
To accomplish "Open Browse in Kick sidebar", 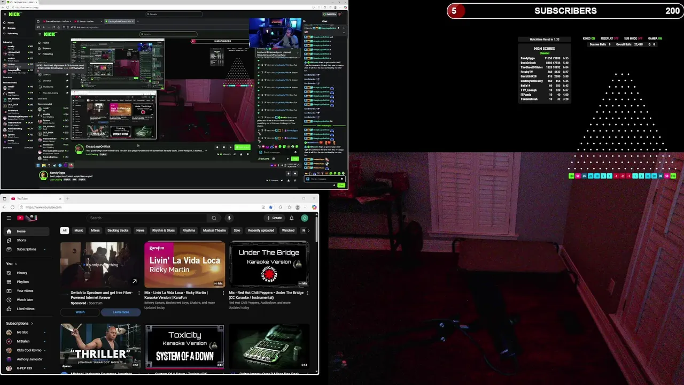I will [12, 28].
